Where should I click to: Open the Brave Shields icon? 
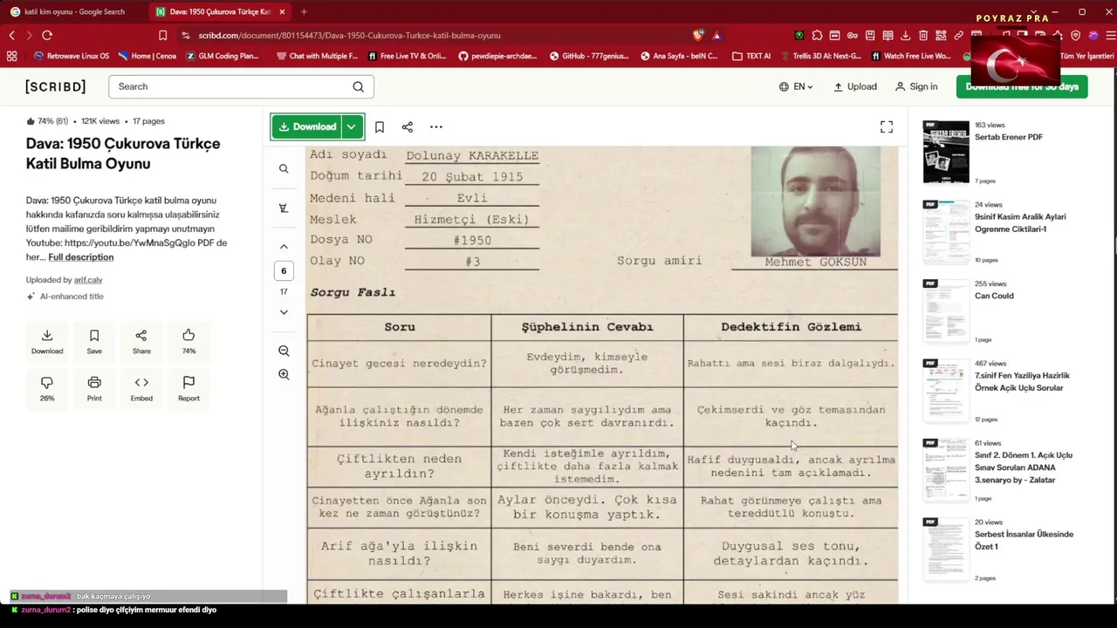698,35
